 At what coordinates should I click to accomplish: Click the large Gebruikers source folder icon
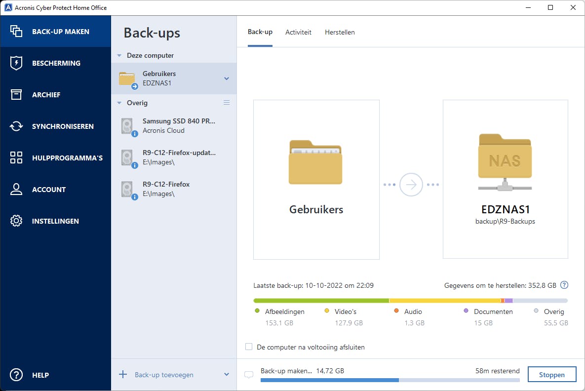[315, 162]
